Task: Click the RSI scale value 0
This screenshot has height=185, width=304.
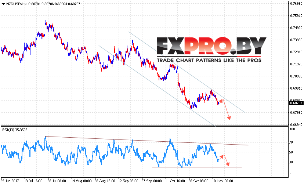Action: [x=290, y=175]
